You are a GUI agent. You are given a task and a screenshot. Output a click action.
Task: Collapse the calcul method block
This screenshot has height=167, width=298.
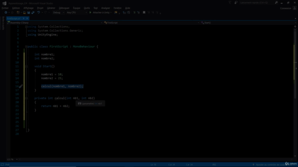point(27,98)
